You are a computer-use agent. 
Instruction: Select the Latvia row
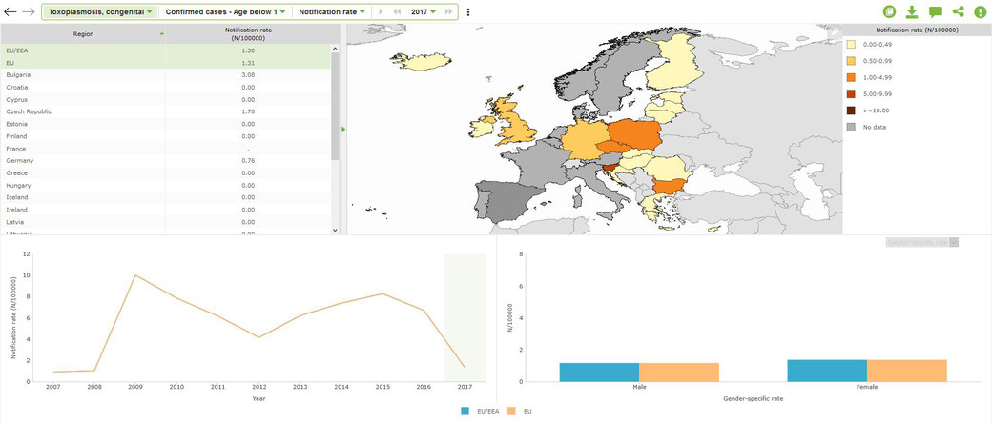[165, 222]
